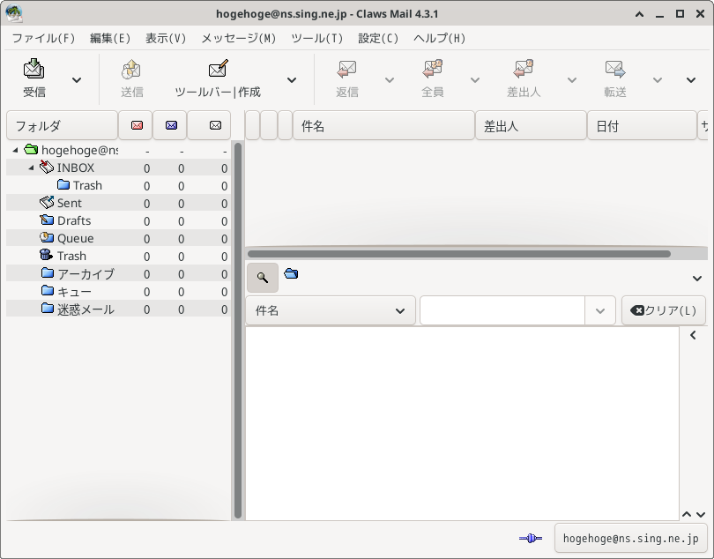Open the Reply all (全員) dropdown arrow

pos(475,79)
